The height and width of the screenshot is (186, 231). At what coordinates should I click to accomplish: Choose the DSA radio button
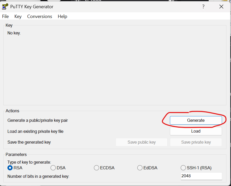[53, 168]
